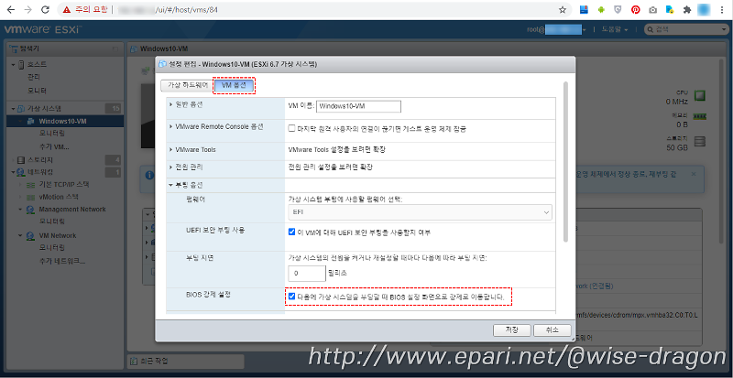Click the shield extension icon
This screenshot has width=733, height=378.
pos(618,9)
